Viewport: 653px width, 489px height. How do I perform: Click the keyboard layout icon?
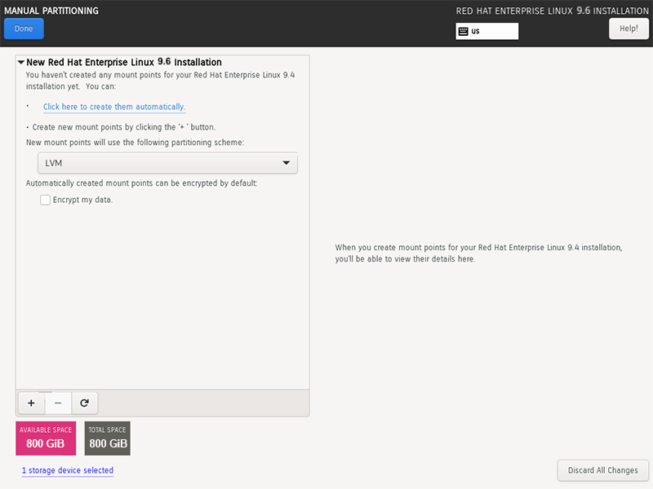tap(464, 31)
